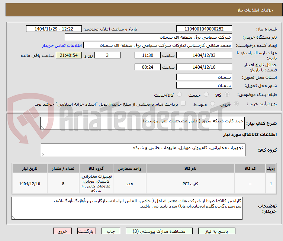Click the ردیف column header

click(271, 168)
